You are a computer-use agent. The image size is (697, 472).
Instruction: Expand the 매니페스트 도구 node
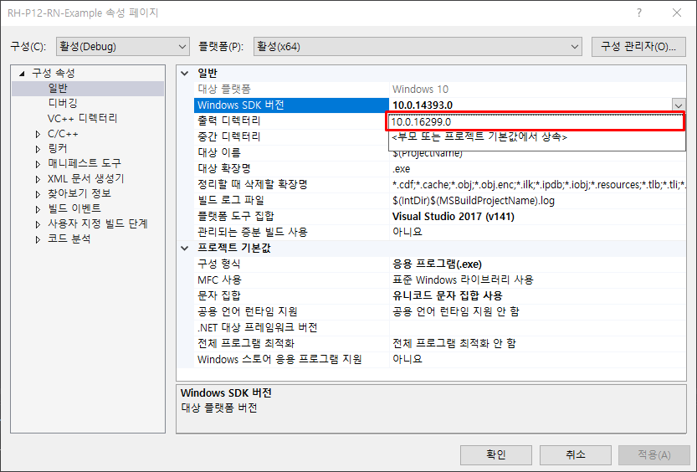(x=38, y=164)
